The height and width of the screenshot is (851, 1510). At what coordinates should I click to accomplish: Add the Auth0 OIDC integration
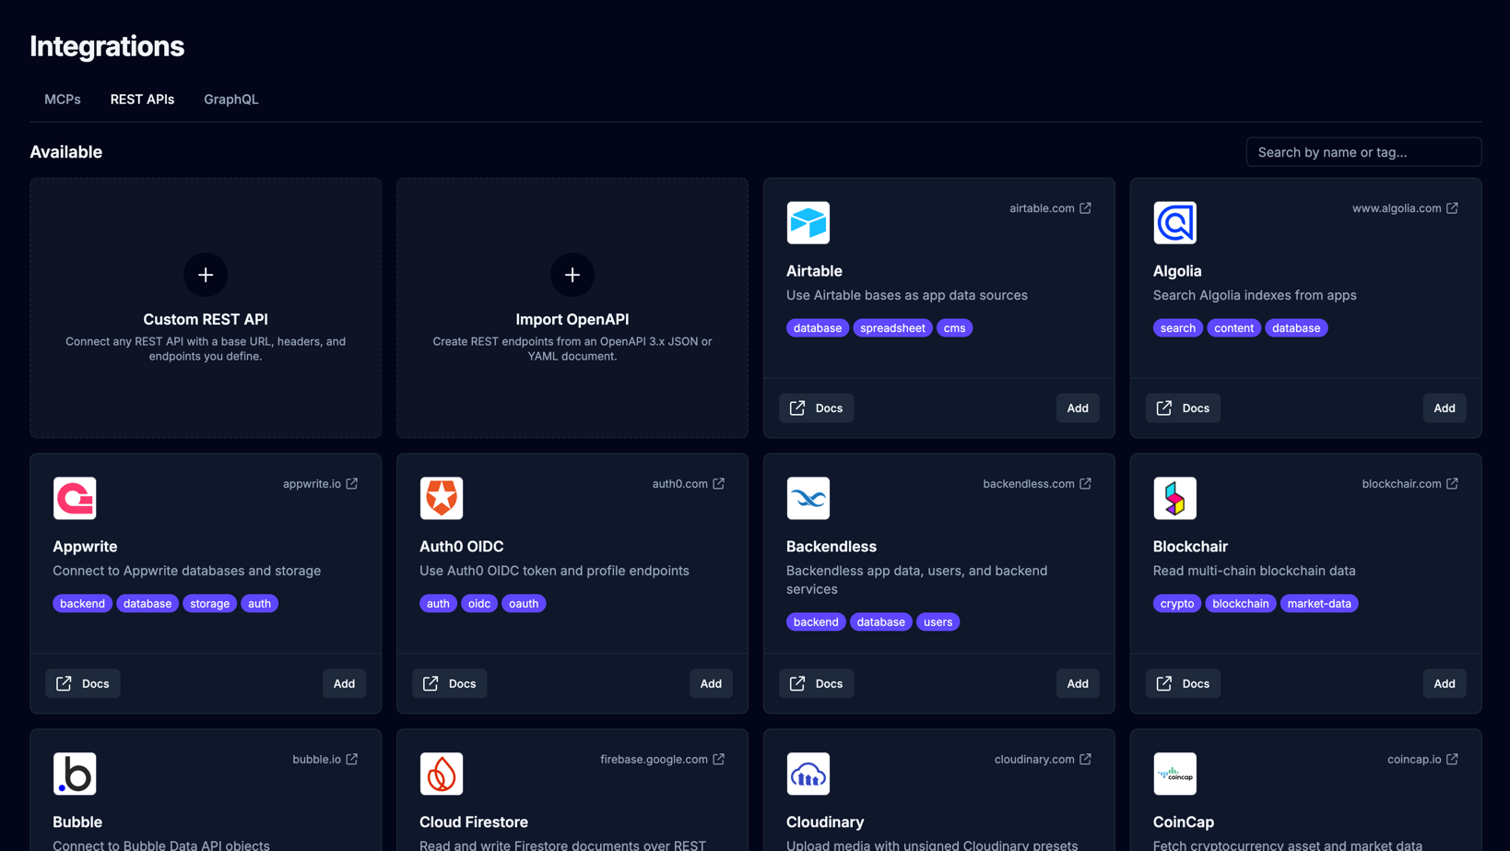pos(711,684)
